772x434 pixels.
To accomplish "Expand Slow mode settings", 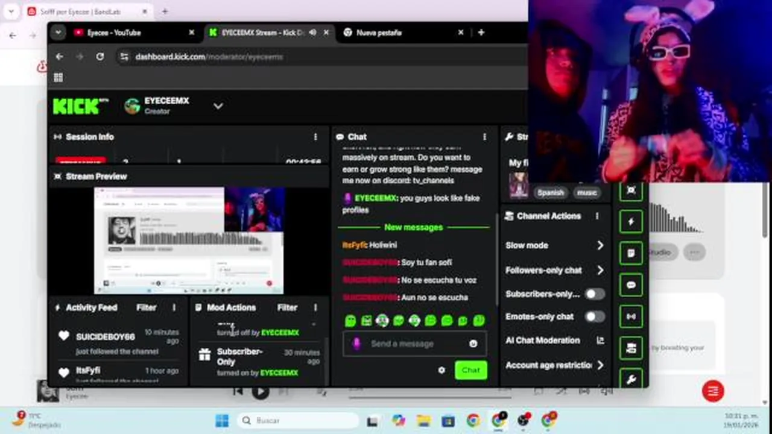I will tap(555, 245).
